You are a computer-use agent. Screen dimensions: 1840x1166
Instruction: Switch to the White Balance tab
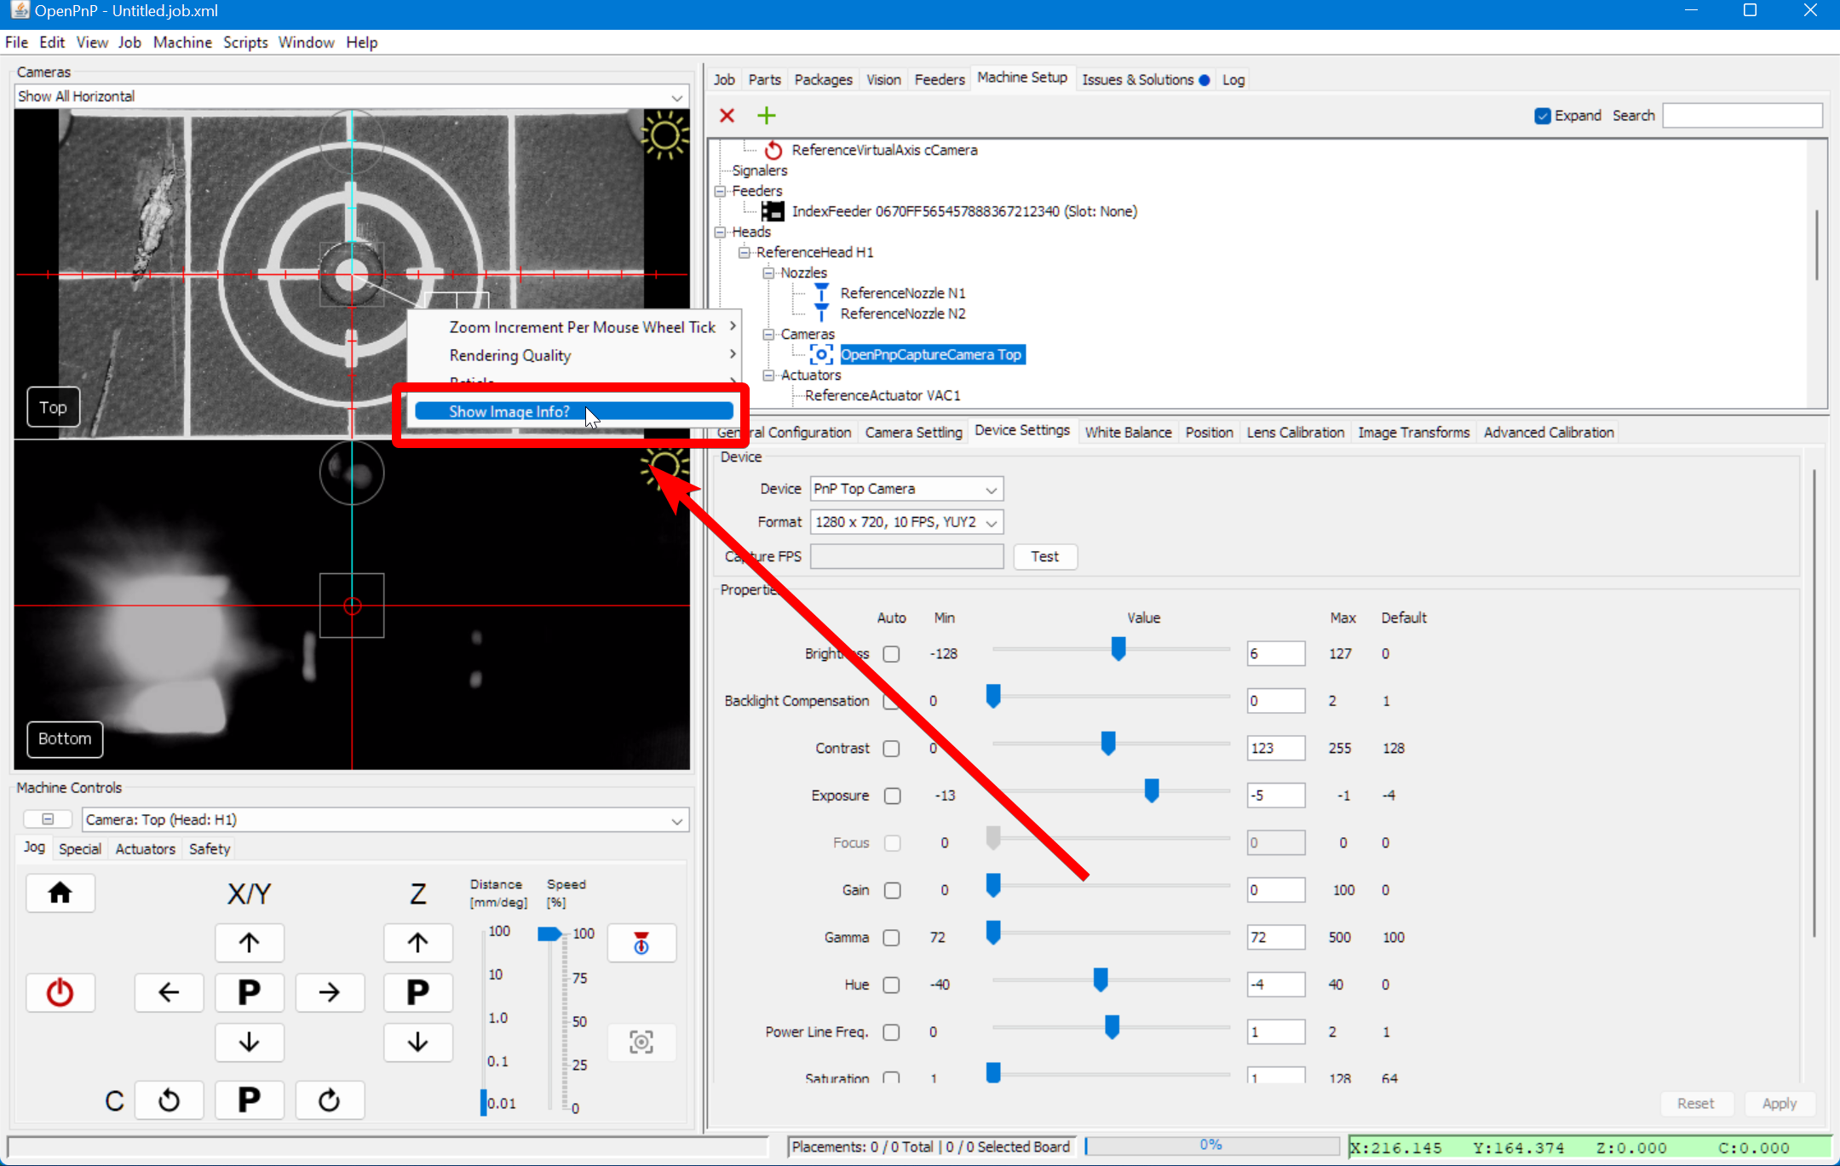pyautogui.click(x=1127, y=432)
